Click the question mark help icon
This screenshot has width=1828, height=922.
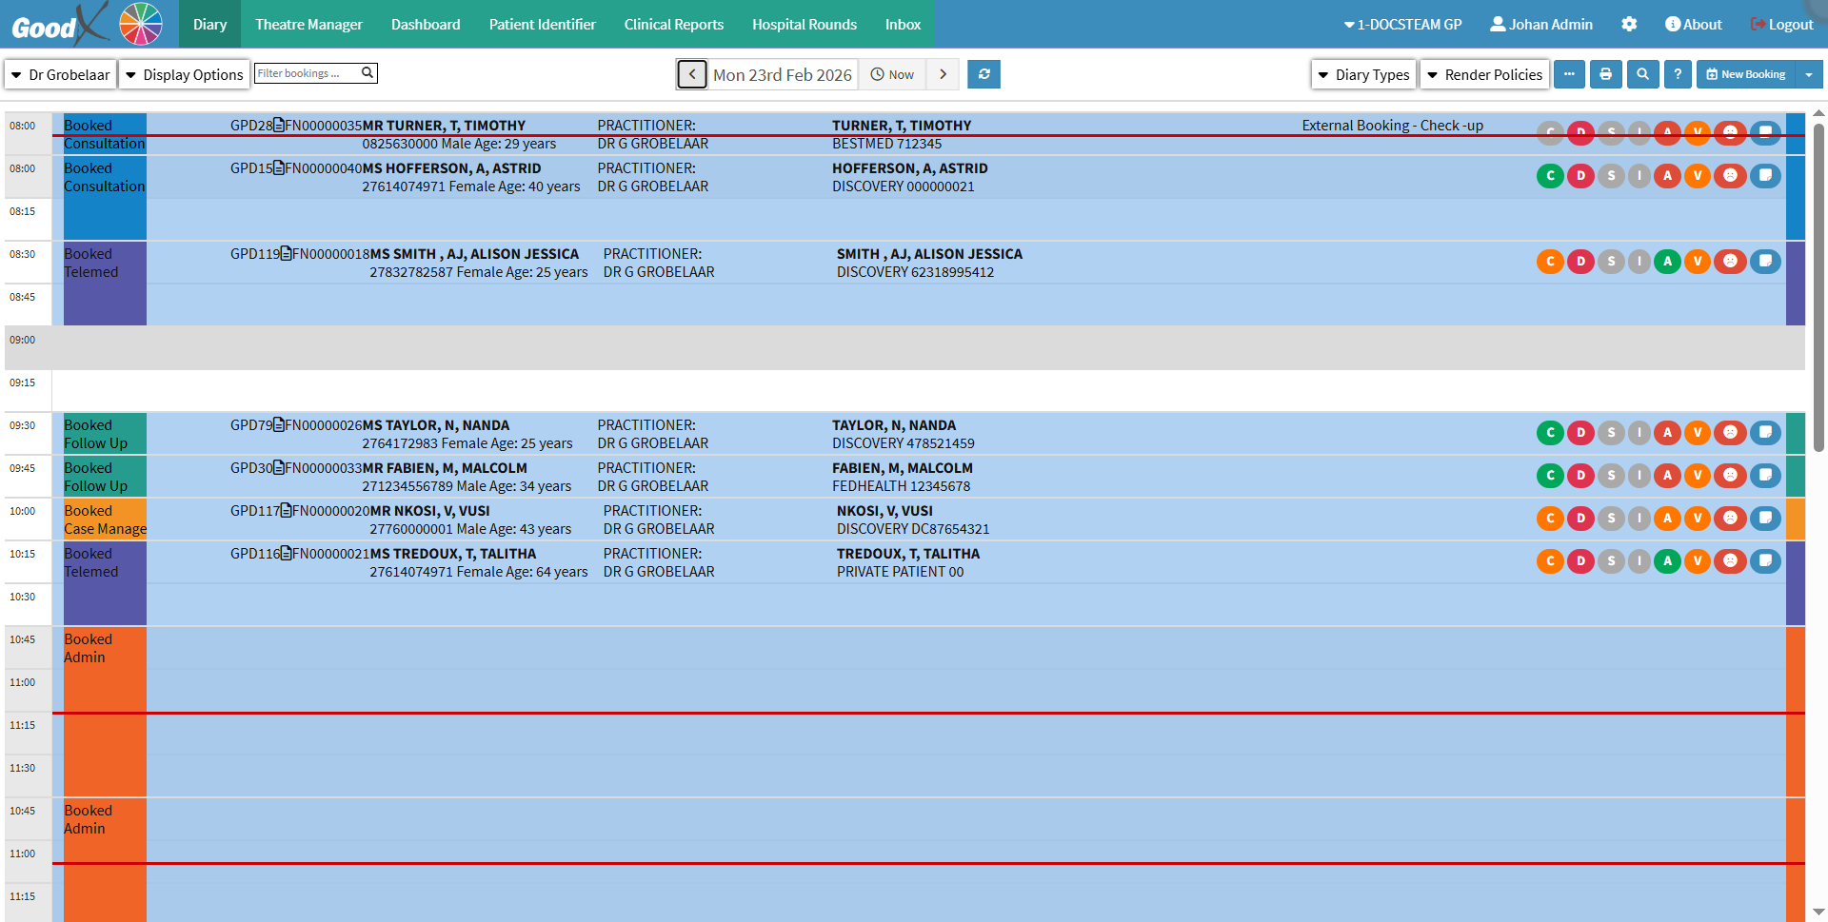pyautogui.click(x=1678, y=74)
